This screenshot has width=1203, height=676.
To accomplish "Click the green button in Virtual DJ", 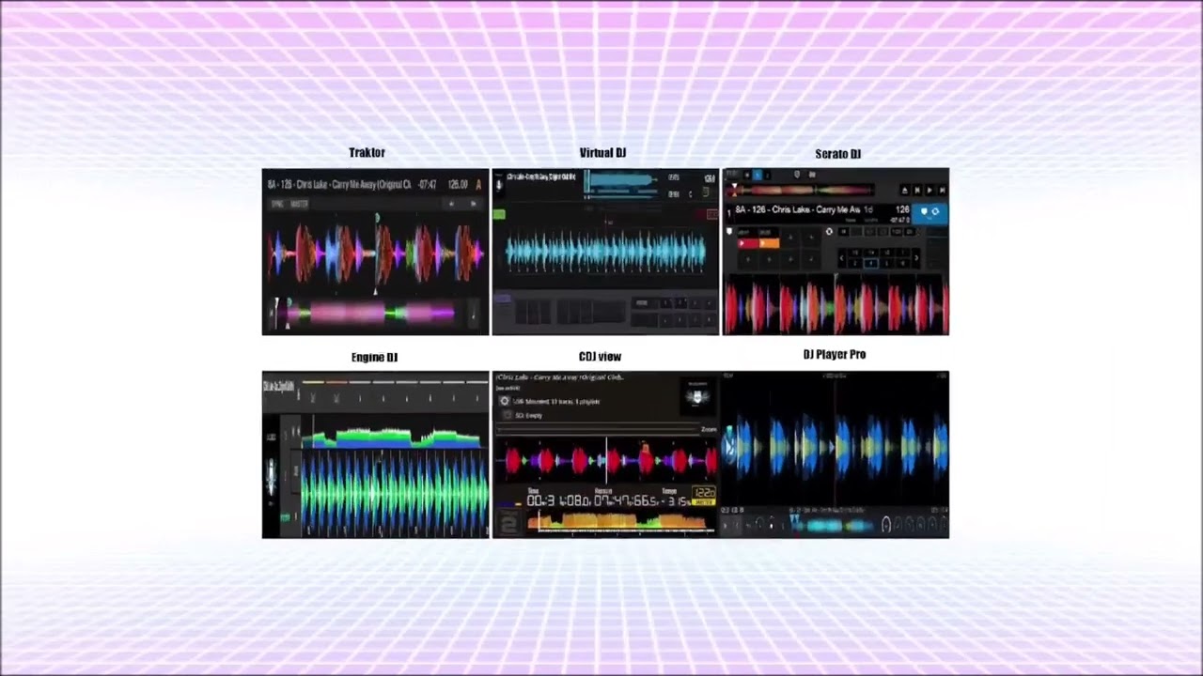I will (499, 215).
